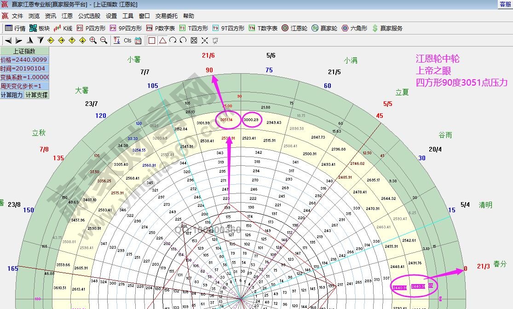Open the 赢家轮 wheel tool icon
This screenshot has height=309, width=513.
tap(316, 28)
